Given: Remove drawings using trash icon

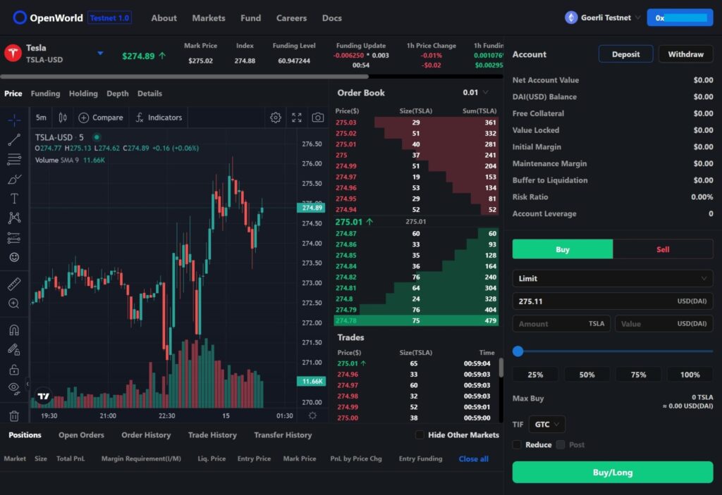Looking at the screenshot, I should tap(14, 416).
